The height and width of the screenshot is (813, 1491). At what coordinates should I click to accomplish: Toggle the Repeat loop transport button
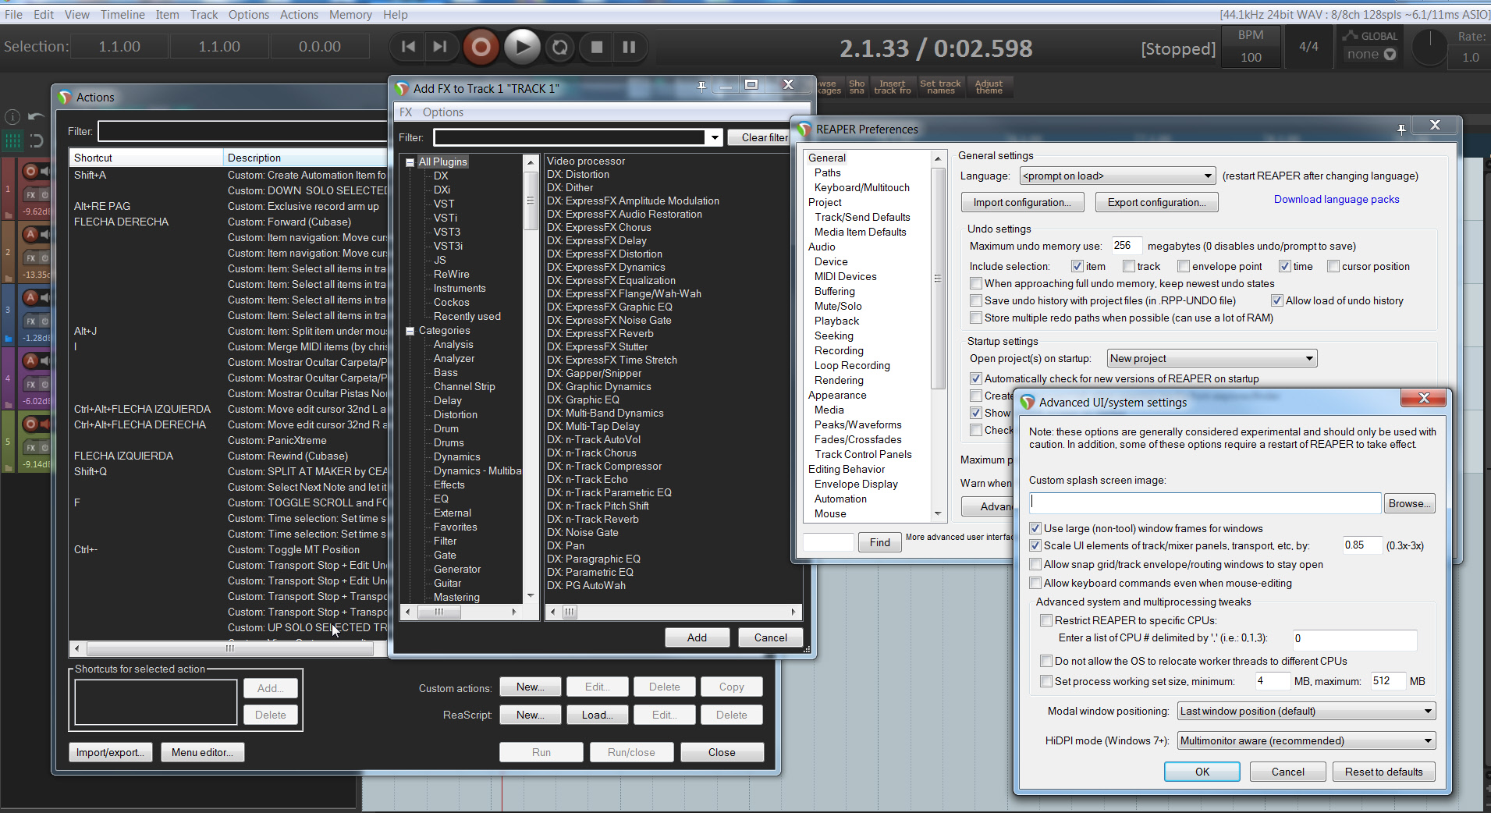pos(559,48)
